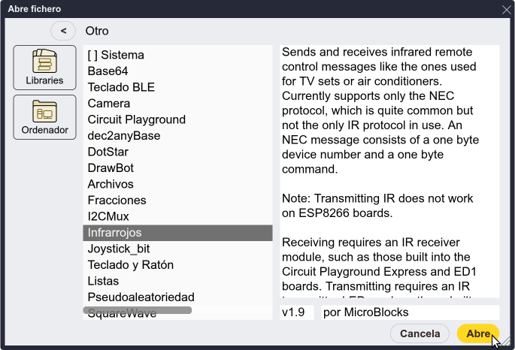Select dec2anyBase from the list

[x=177, y=135]
